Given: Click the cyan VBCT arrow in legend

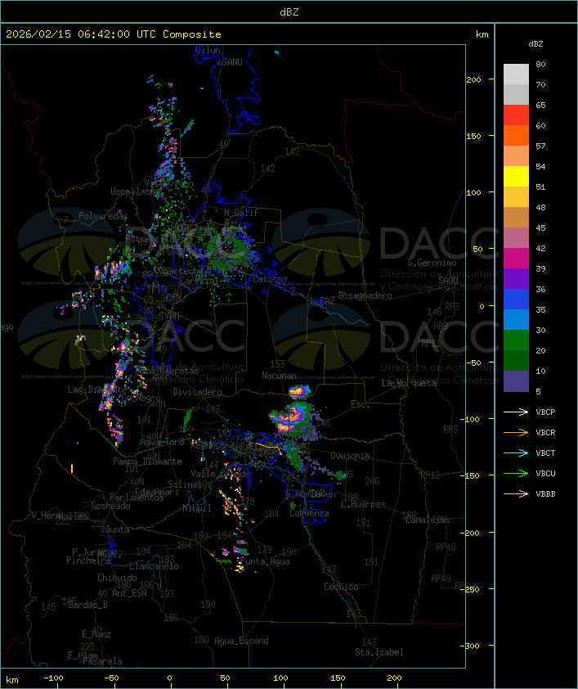Looking at the screenshot, I should [516, 453].
